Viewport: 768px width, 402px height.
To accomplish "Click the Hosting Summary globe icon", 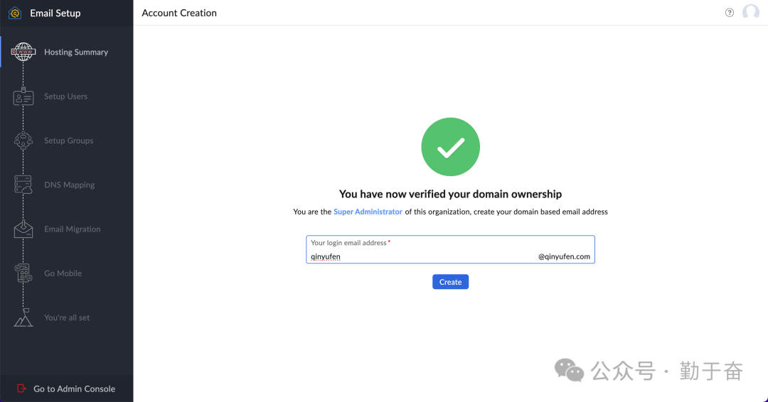I will [x=23, y=53].
